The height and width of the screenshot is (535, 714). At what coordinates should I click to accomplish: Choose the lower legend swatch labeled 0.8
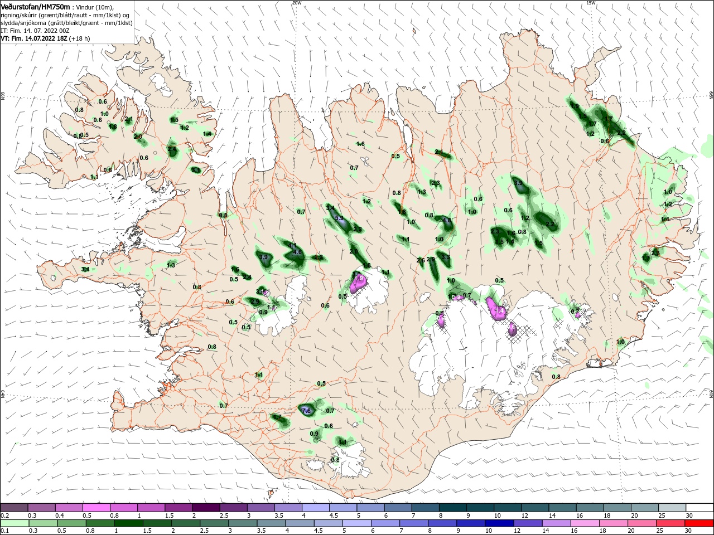coord(100,523)
